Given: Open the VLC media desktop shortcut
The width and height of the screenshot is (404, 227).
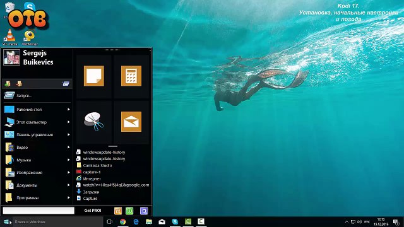Looking at the screenshot, I should coord(9,37).
